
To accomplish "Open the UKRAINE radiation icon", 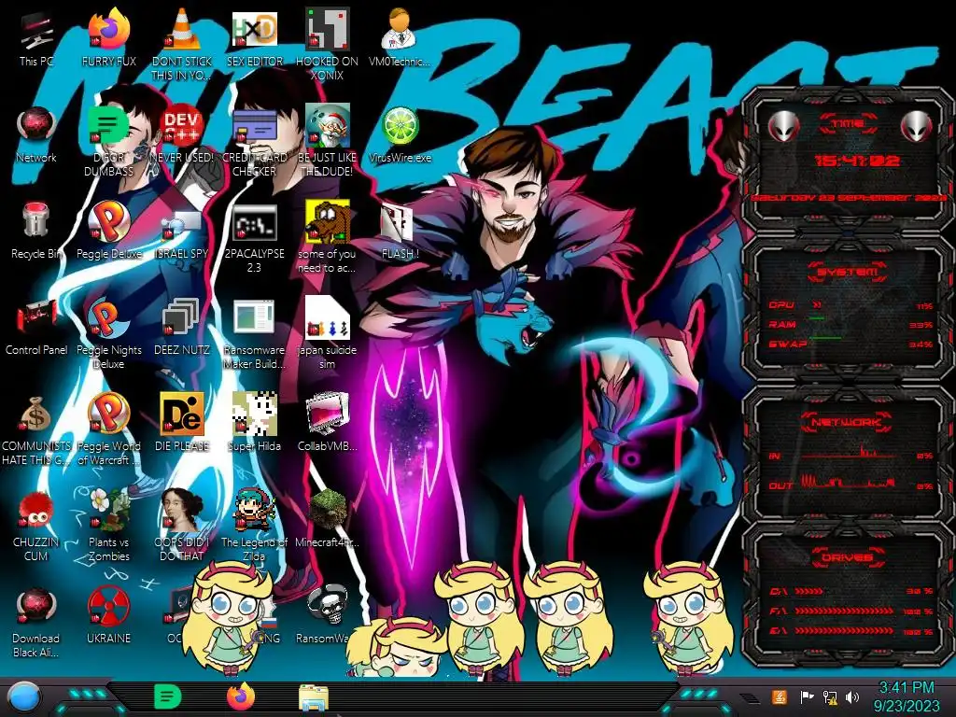I will click(109, 606).
